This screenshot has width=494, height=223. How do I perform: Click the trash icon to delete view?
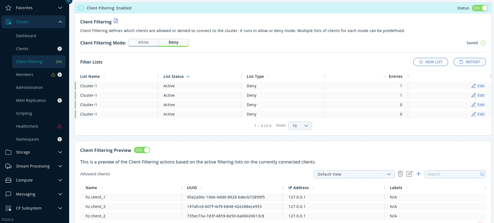pos(400,174)
